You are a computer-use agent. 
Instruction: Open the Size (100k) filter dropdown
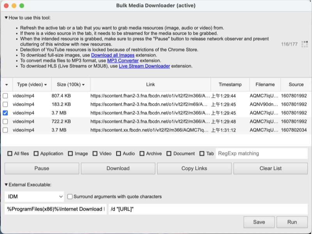click(x=71, y=85)
